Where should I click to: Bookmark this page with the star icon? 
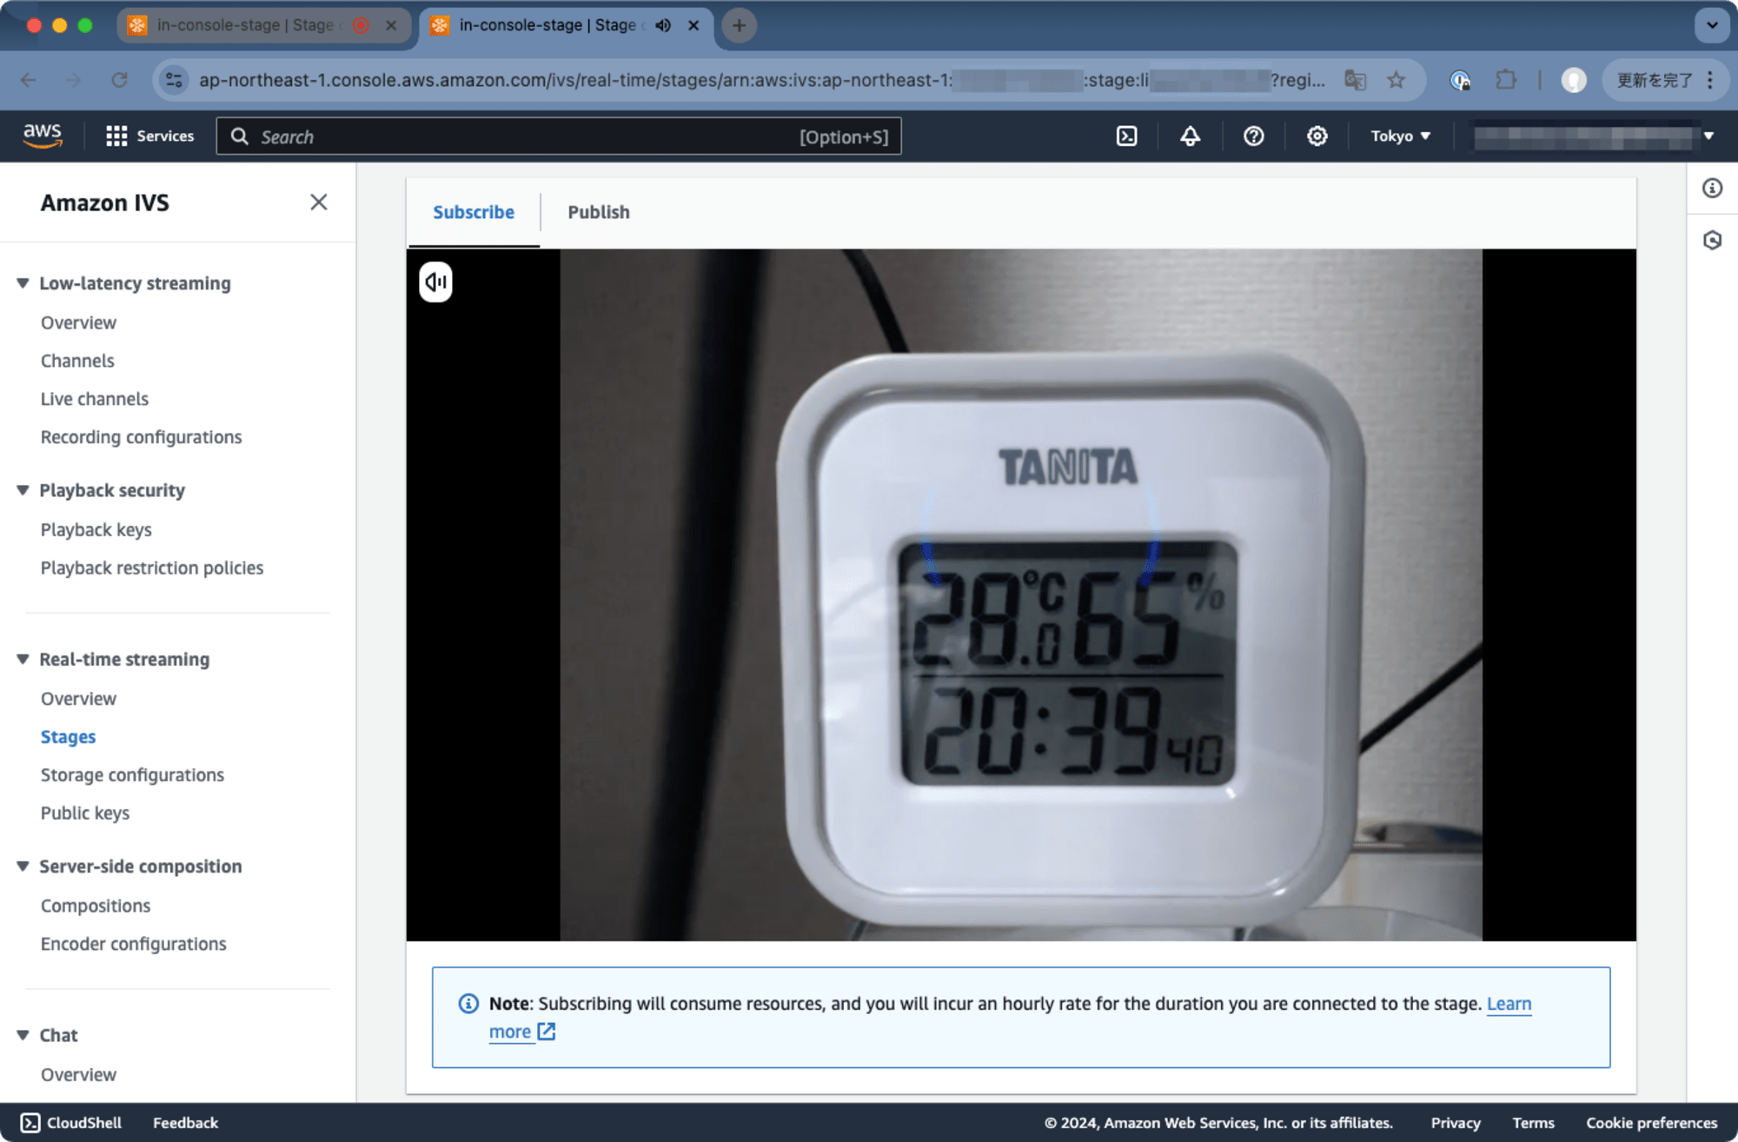[x=1396, y=80]
